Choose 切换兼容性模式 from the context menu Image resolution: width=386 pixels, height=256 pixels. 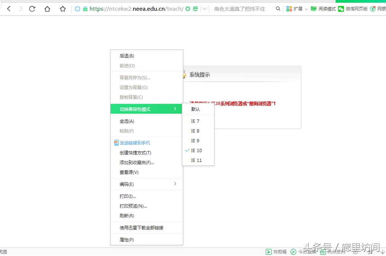pos(134,109)
